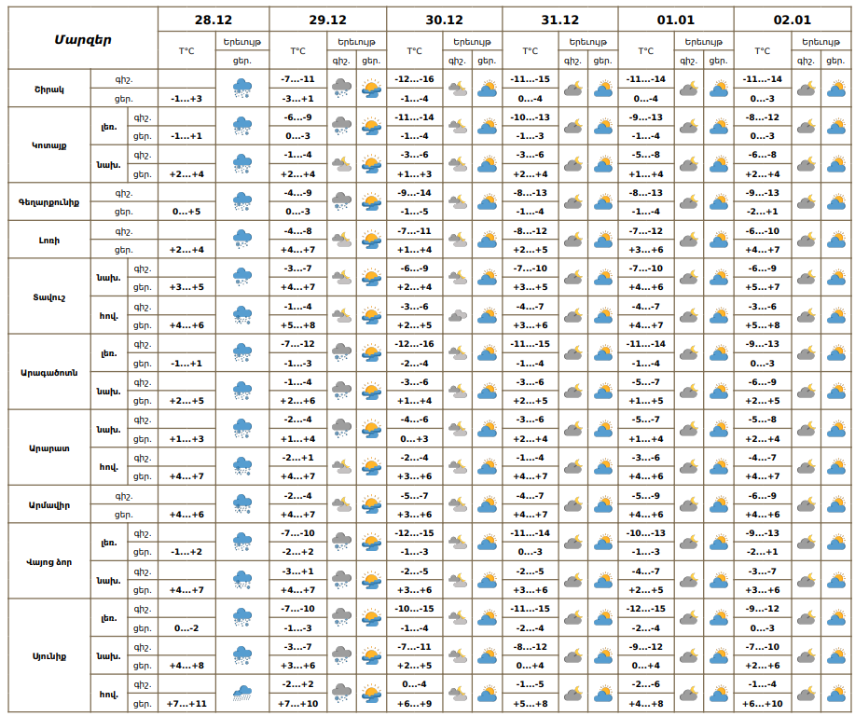Select the 02.01 date column header
This screenshot has height=716, width=855.
pos(792,20)
